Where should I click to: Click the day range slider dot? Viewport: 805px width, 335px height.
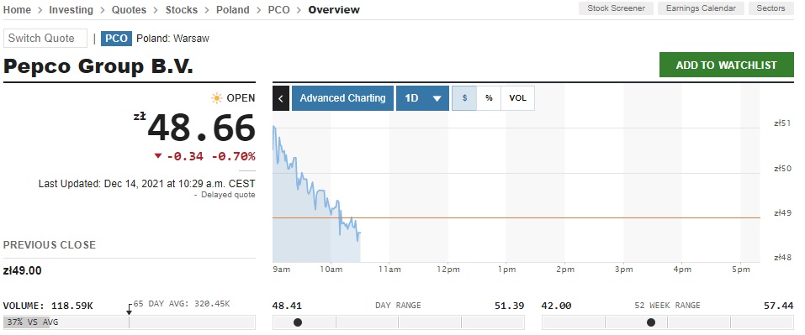click(x=298, y=322)
